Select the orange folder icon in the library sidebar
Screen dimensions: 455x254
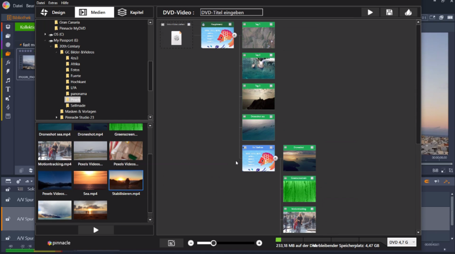tap(8, 54)
